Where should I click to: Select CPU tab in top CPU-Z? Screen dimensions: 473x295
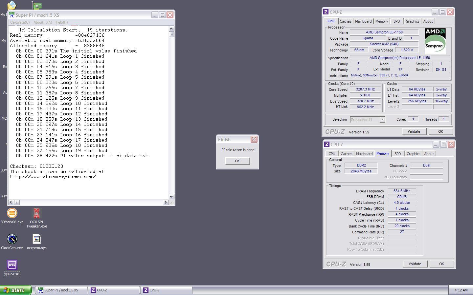pos(331,21)
